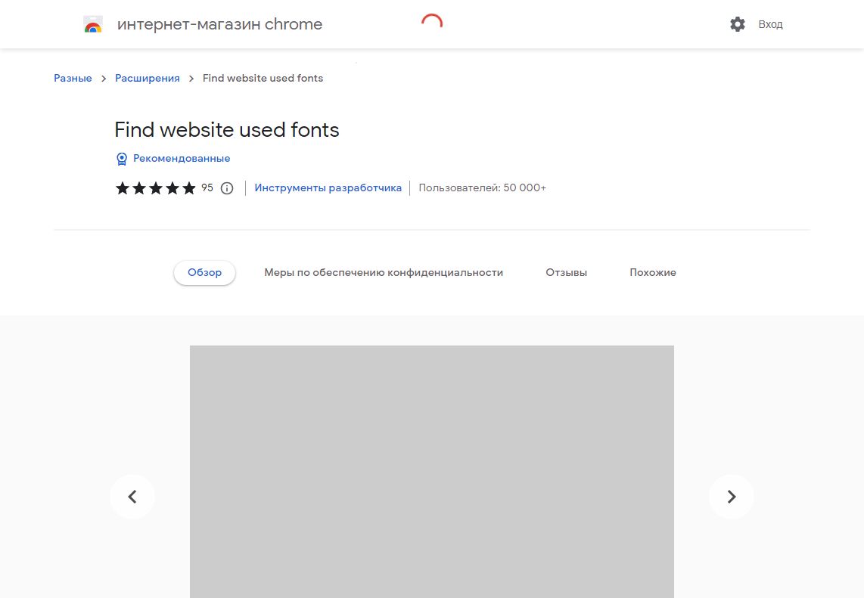Image resolution: width=864 pixels, height=598 pixels.
Task: Open the Отзывы tab
Action: (567, 273)
